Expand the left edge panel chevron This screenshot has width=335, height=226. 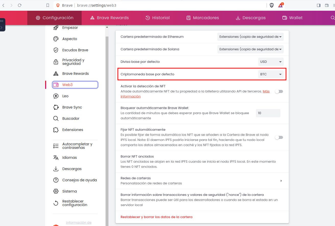point(2,27)
